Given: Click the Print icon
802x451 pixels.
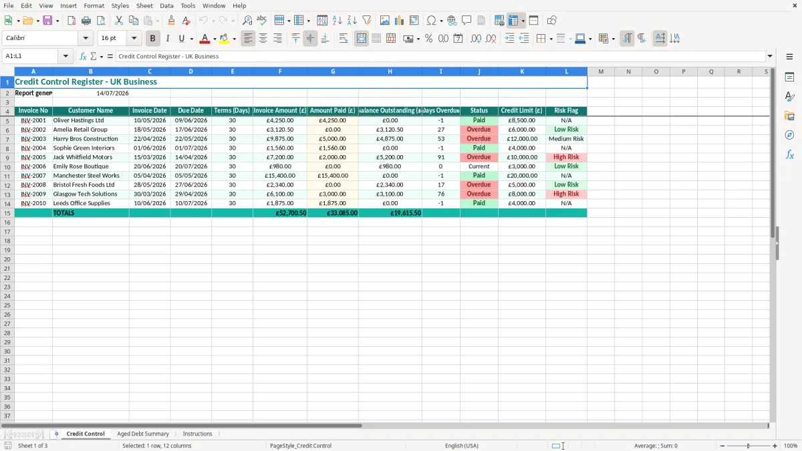Looking at the screenshot, I should tap(86, 21).
